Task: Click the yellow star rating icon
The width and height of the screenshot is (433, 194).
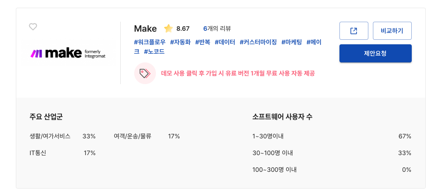Action: click(x=168, y=28)
